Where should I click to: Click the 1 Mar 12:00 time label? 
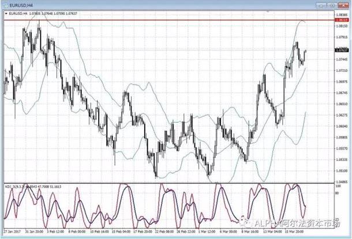point(208,232)
